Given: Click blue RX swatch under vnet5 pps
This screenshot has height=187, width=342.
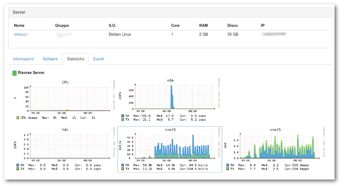Looking at the screenshot, I should point(228,165).
